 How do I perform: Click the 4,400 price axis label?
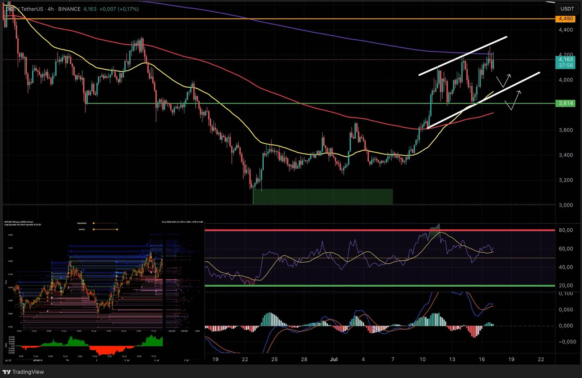tap(566, 30)
